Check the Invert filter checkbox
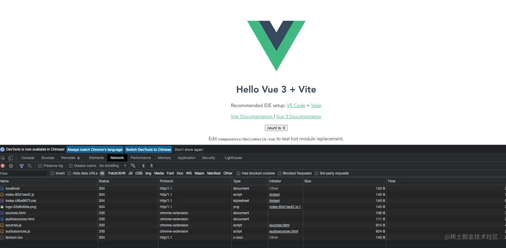Screen dimensions: 506x248 (52, 173)
